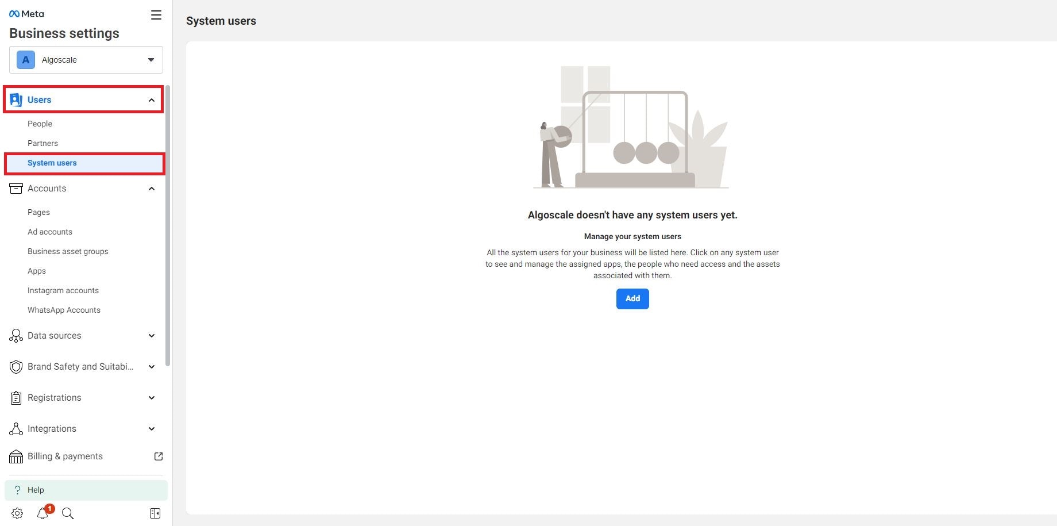Click the Brand Safety shield icon

16,367
